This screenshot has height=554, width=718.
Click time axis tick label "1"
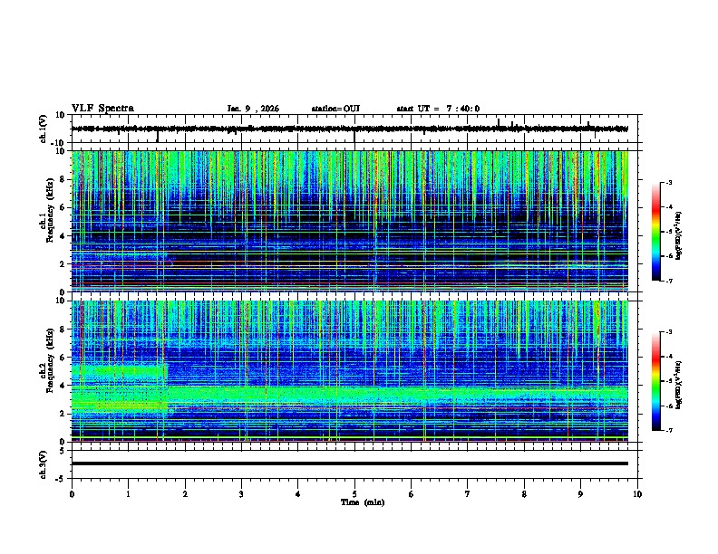point(128,494)
